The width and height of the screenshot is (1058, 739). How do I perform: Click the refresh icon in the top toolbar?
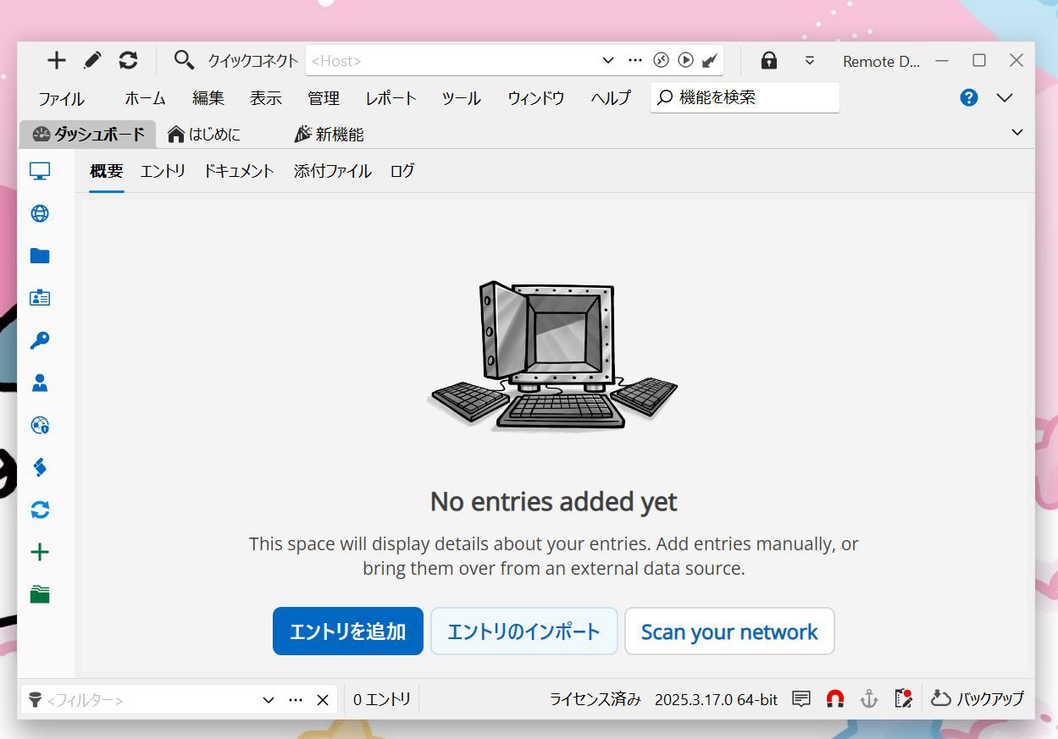[x=129, y=60]
